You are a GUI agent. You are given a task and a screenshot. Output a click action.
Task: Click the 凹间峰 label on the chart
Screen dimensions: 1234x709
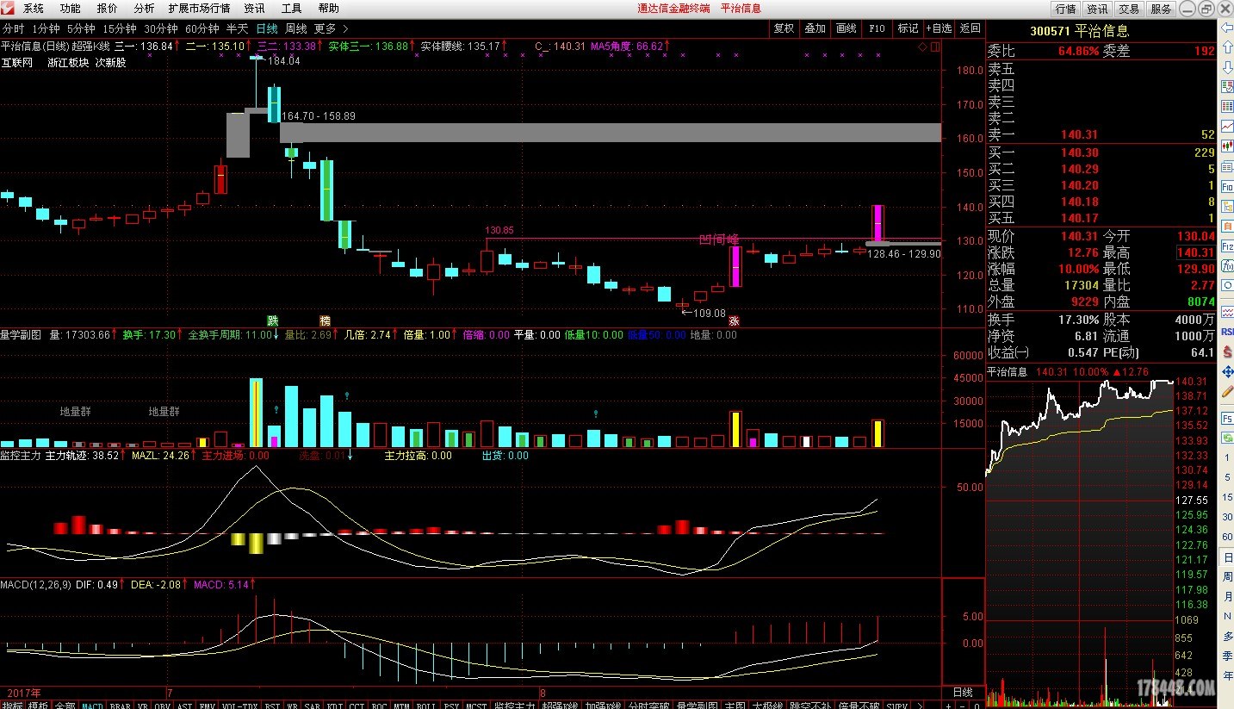pyautogui.click(x=718, y=239)
